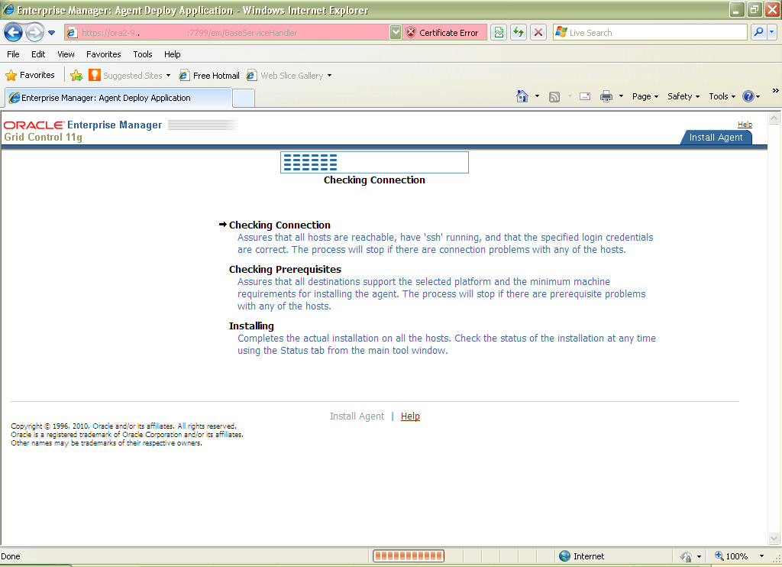Click the Home icon in command bar

[x=522, y=96]
